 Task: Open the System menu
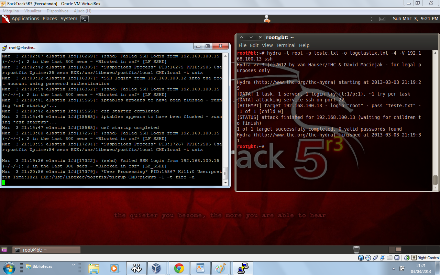click(69, 19)
